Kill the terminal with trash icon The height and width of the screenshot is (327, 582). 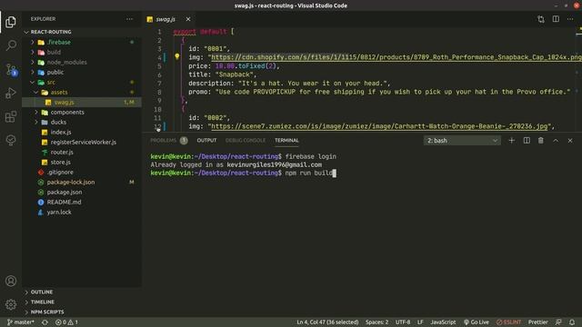[541, 141]
